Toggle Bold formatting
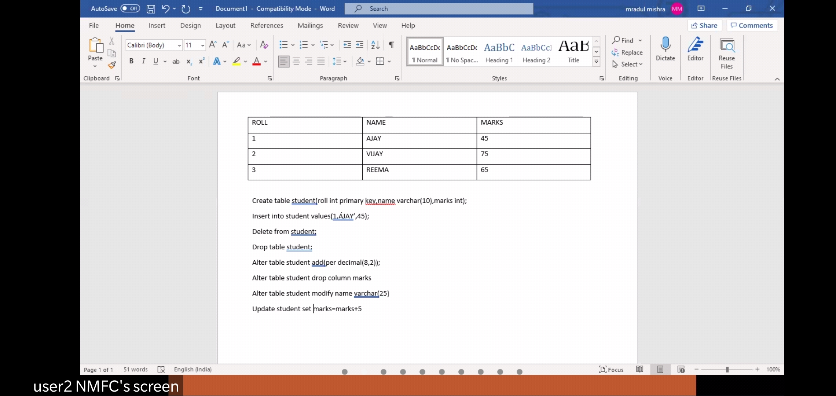Screen dimensions: 836x396 coord(131,61)
